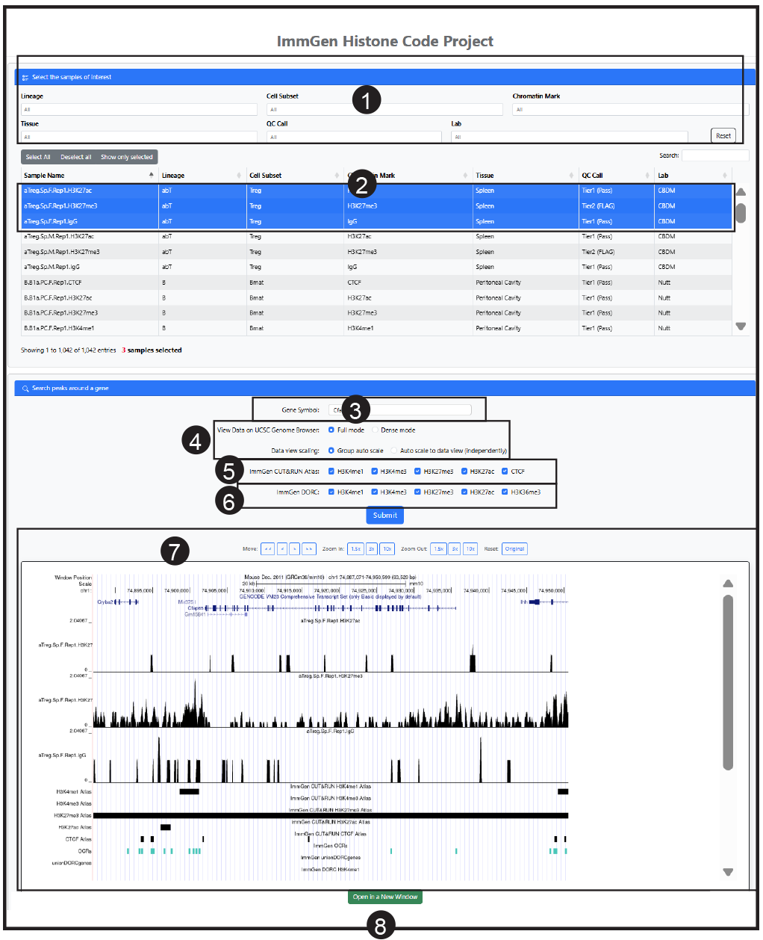
Task: Click the Zoom Out 1.5x control
Action: pos(438,548)
